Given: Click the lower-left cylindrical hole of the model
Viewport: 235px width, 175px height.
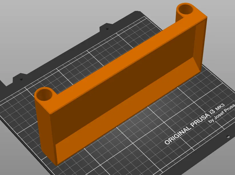Looking at the screenshot, I should [x=44, y=95].
